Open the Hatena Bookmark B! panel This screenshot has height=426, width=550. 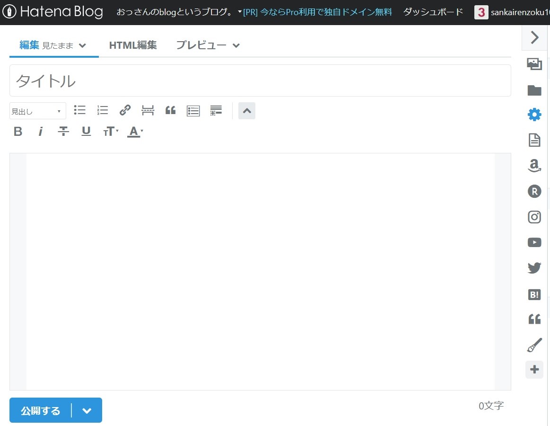[534, 295]
